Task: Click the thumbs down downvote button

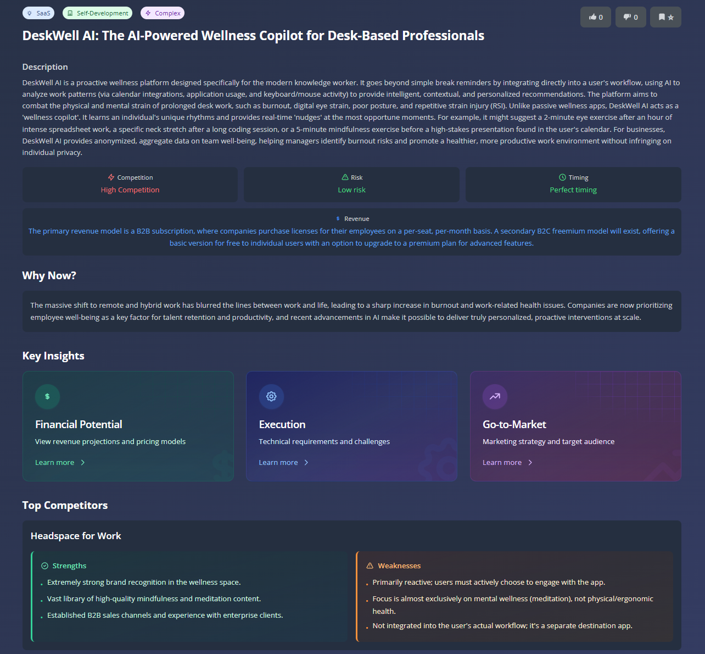Action: click(630, 17)
